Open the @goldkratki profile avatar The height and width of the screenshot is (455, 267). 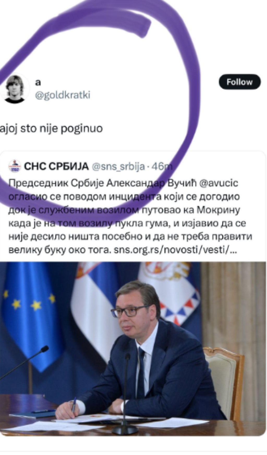pos(15,89)
